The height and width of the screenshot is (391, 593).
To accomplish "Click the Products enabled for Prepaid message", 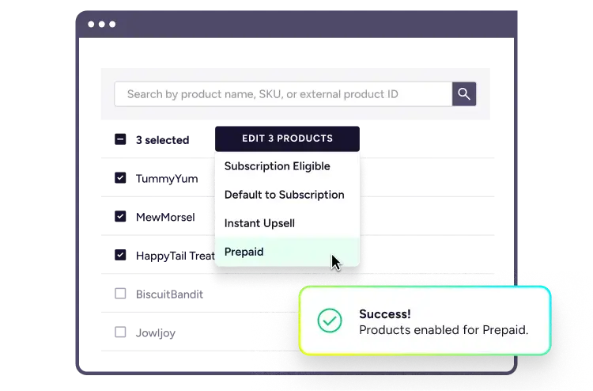I will point(443,330).
